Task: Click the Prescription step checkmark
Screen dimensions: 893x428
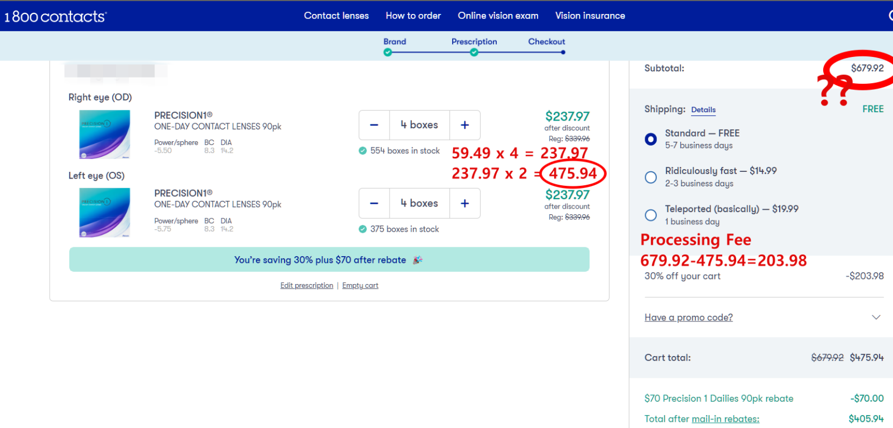Action: pos(474,52)
